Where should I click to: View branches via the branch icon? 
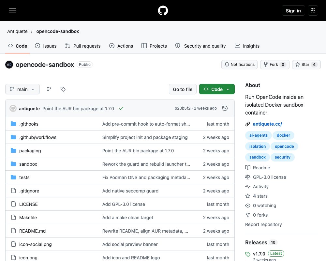click(x=49, y=89)
